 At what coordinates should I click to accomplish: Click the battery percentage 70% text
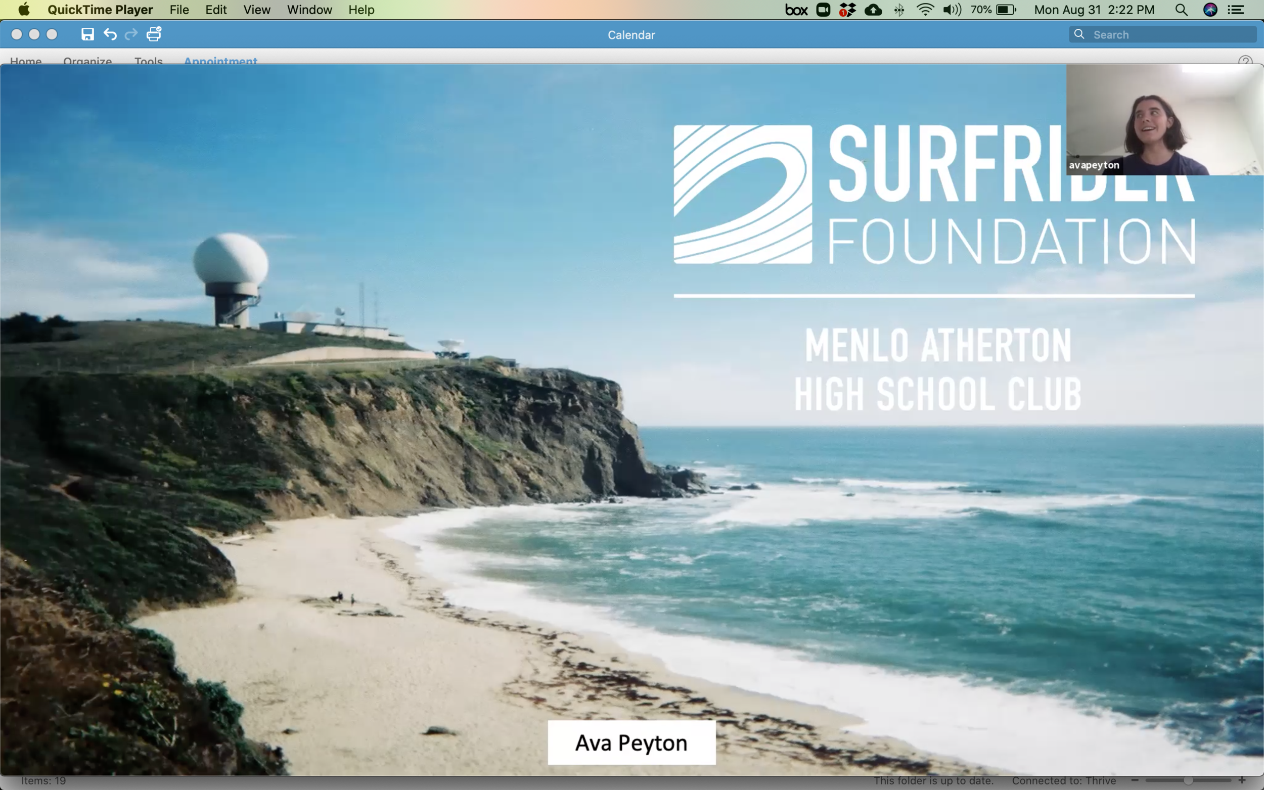pos(981,10)
